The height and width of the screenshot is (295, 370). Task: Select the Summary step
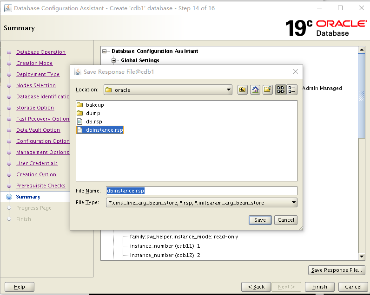click(x=28, y=197)
